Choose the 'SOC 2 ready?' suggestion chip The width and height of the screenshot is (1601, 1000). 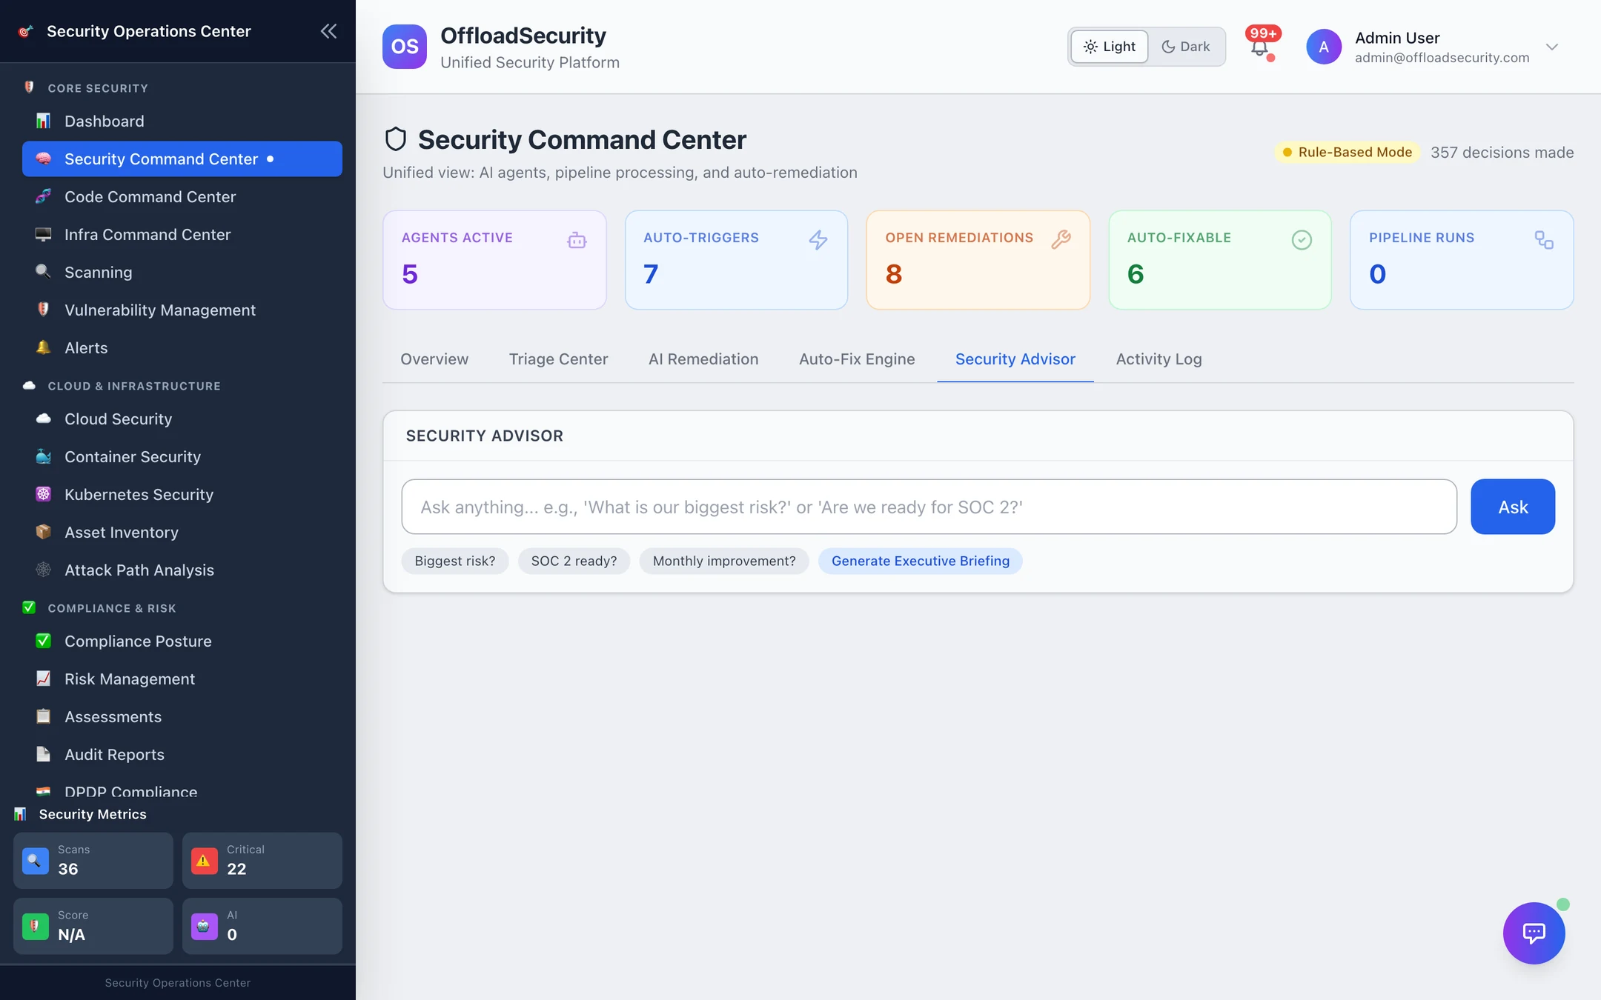point(574,561)
